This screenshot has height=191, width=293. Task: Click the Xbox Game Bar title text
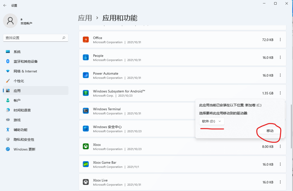(x=105, y=163)
